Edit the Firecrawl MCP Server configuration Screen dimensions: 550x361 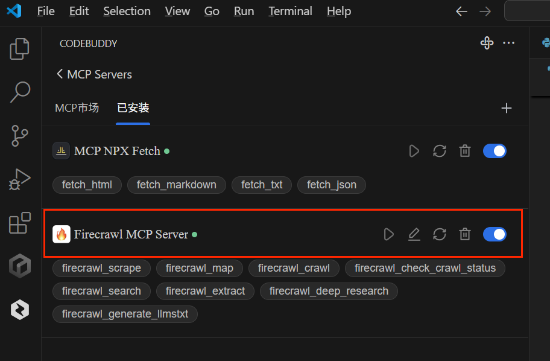pyautogui.click(x=414, y=234)
